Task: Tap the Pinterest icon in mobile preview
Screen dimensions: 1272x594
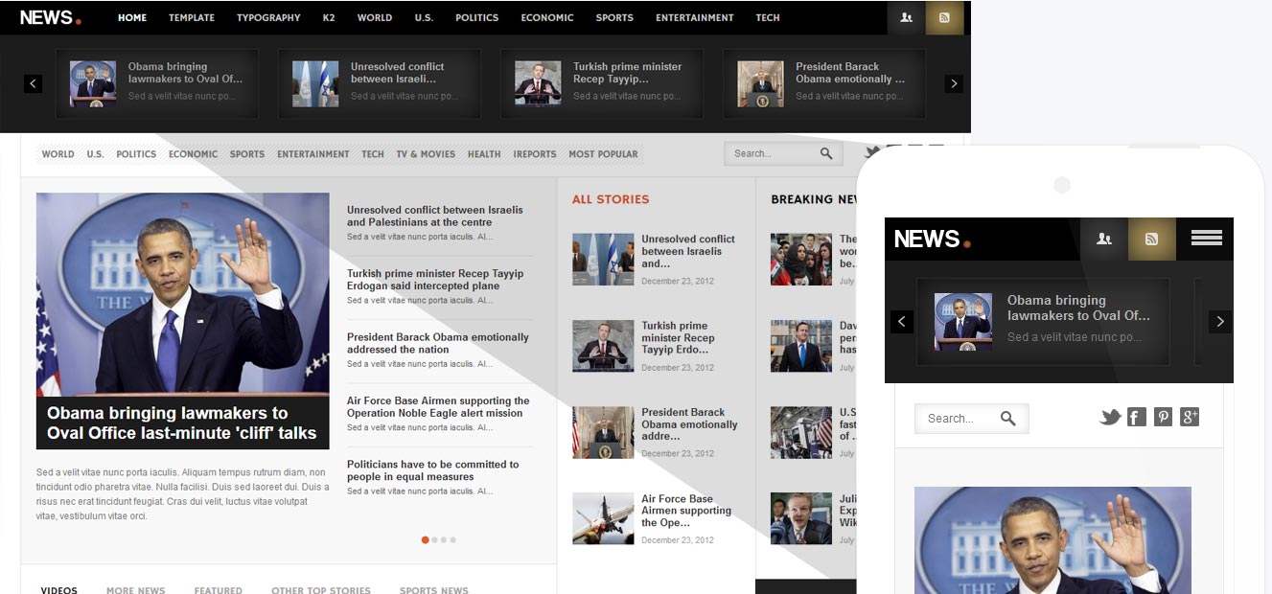Action: point(1163,417)
